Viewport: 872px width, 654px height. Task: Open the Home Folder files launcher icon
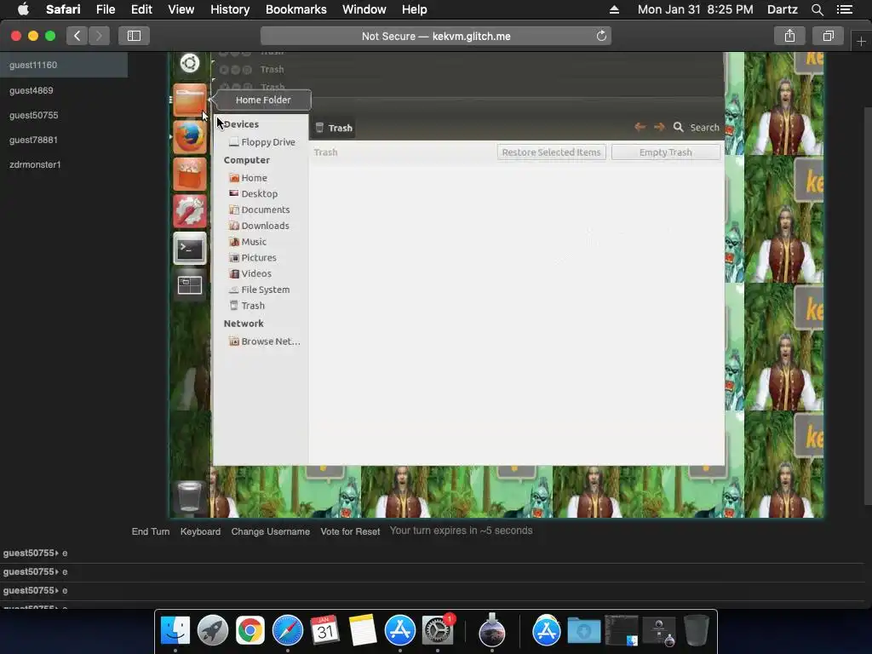(190, 100)
